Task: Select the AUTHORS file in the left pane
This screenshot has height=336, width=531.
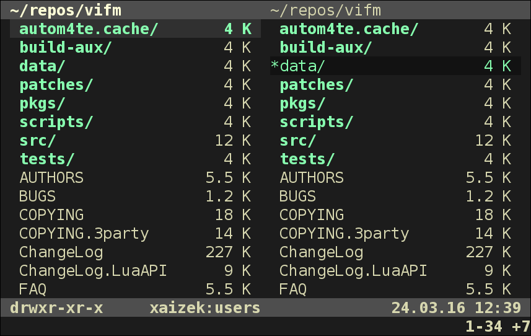Action: click(136, 178)
